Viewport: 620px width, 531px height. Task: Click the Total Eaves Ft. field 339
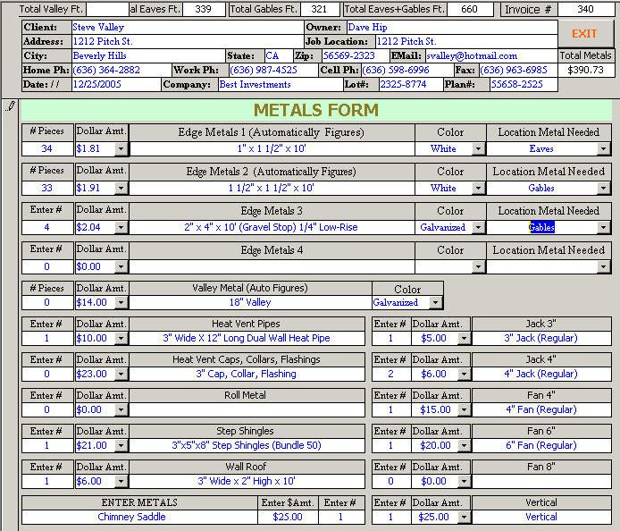pyautogui.click(x=204, y=9)
